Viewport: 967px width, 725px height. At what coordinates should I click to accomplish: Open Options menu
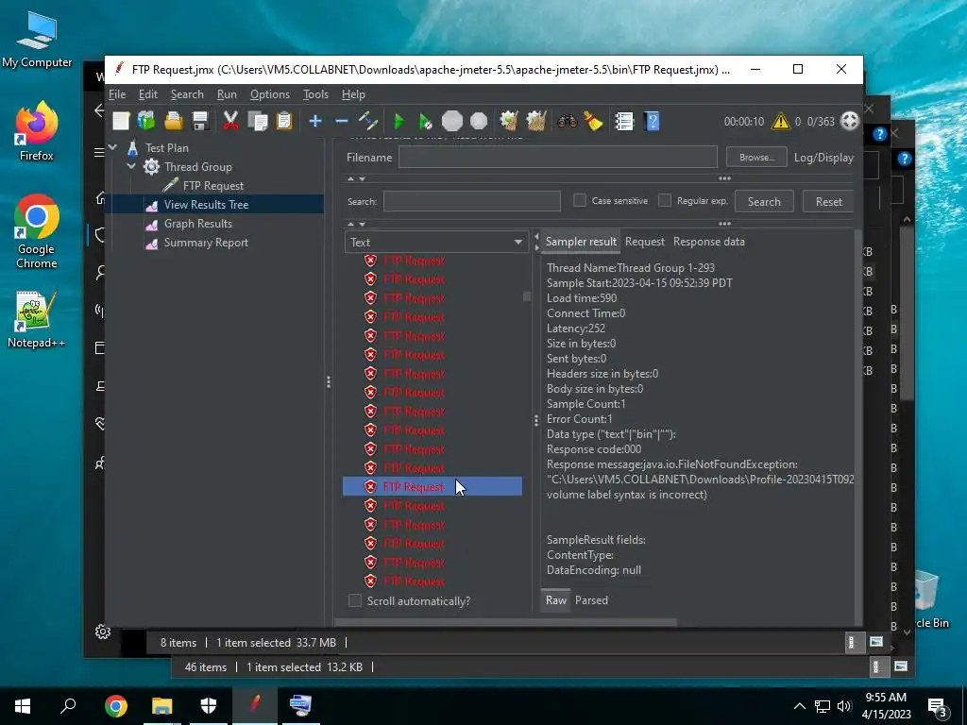pyautogui.click(x=269, y=94)
